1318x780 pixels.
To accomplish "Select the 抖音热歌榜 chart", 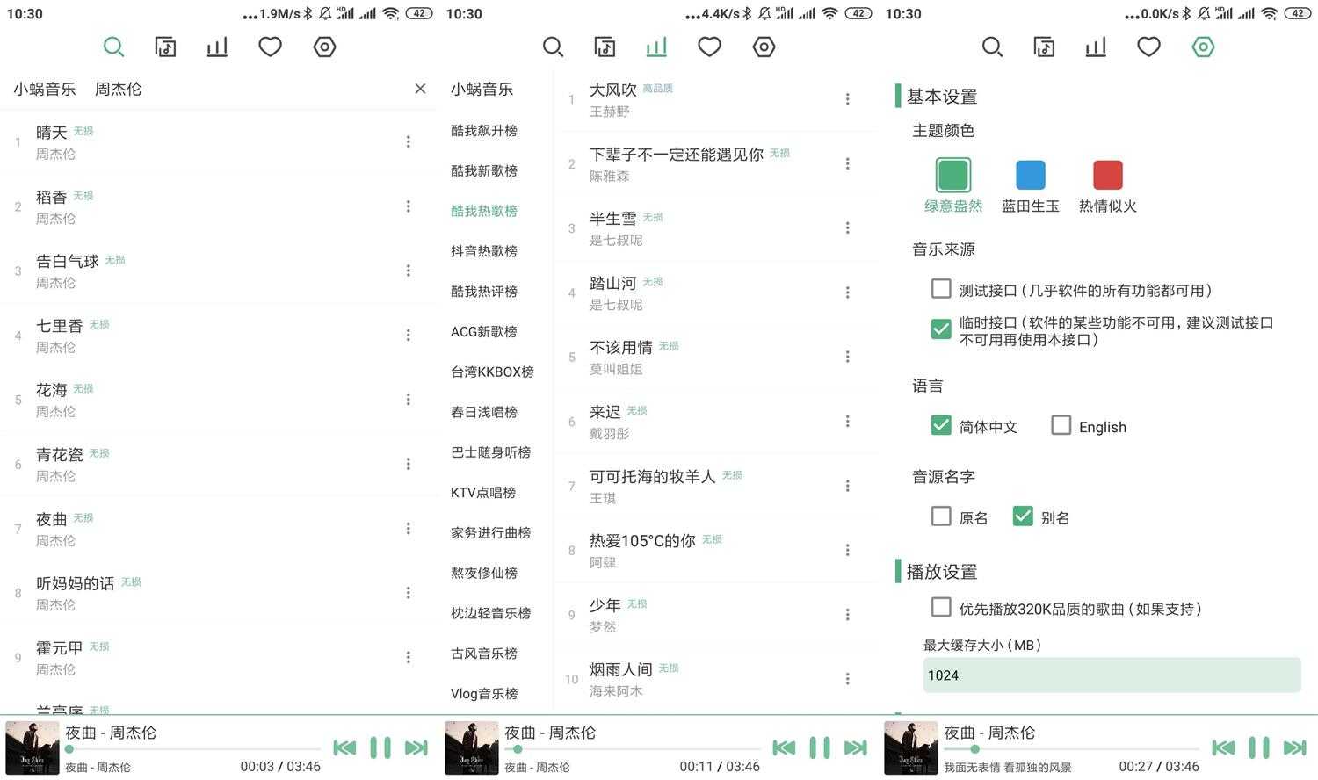I will (x=484, y=250).
